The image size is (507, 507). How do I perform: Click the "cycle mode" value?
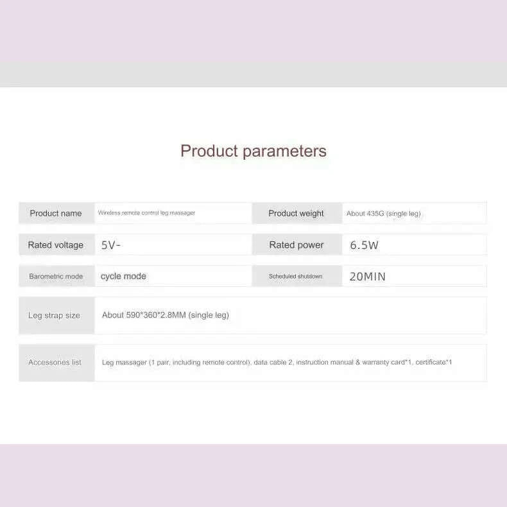(x=123, y=276)
